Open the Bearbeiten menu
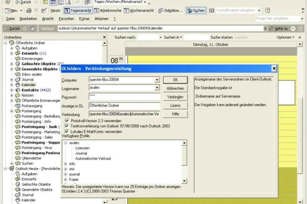This screenshot has width=307, height=204. click(28, 19)
